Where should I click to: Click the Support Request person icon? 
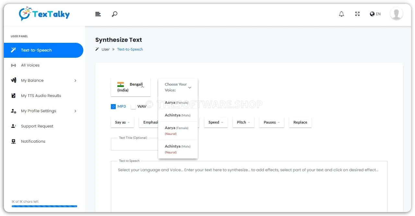point(13,126)
